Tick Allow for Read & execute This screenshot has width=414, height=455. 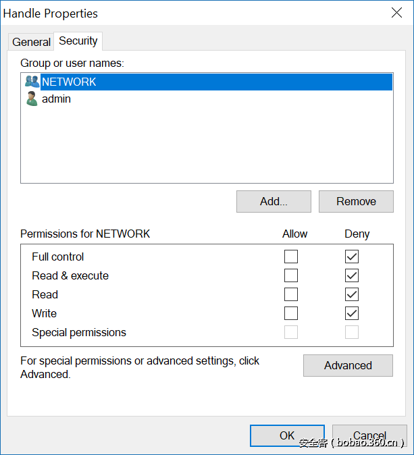291,275
